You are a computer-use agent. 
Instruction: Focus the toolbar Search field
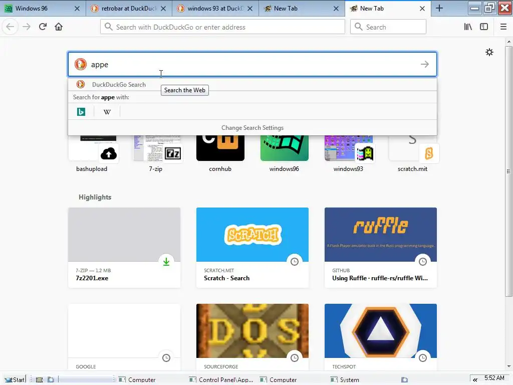point(388,27)
